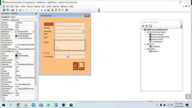Click the BorderColor gray color swatch
The image size is (192, 108).
click(x=16, y=36)
